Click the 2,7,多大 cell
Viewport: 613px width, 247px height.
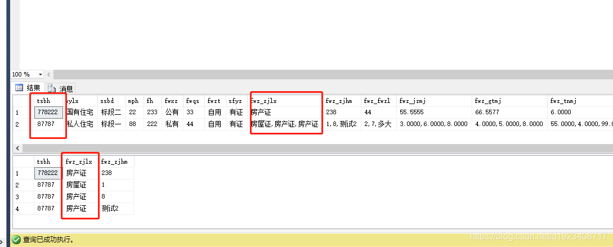378,124
